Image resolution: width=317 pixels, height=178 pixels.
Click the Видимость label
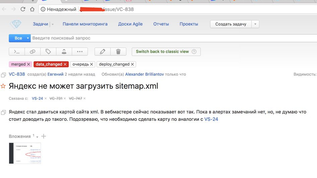tap(305, 74)
